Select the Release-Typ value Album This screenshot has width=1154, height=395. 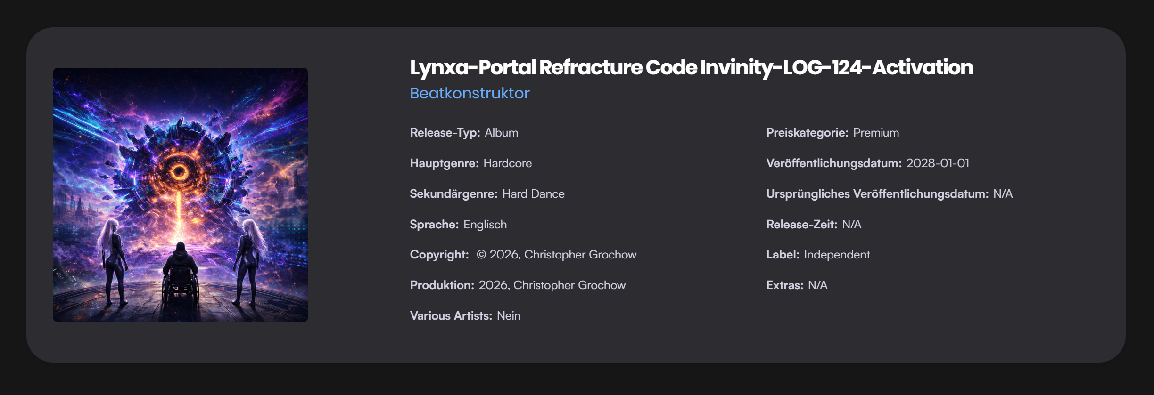[x=501, y=133]
